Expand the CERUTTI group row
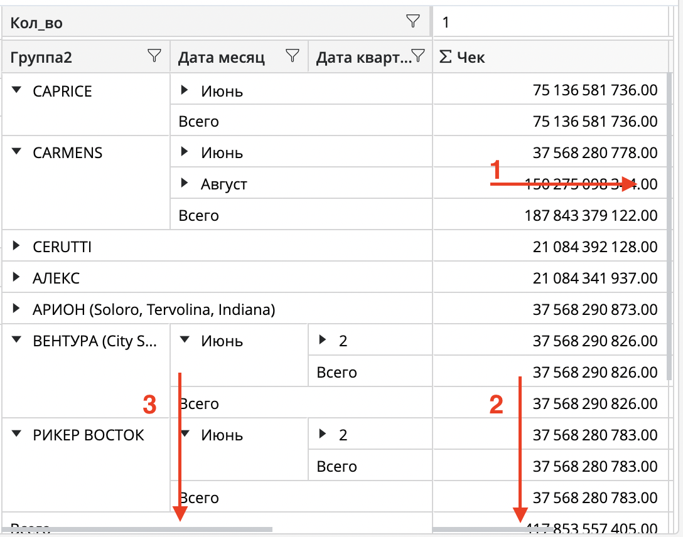This screenshot has width=683, height=537. coord(17,247)
